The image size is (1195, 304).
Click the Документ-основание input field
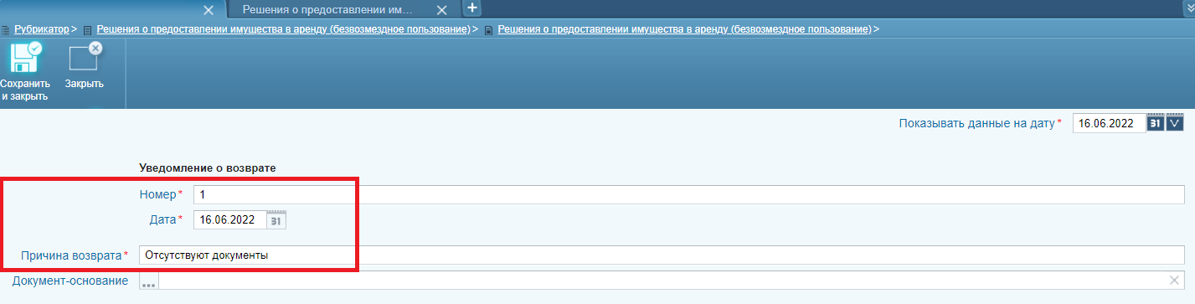662,281
